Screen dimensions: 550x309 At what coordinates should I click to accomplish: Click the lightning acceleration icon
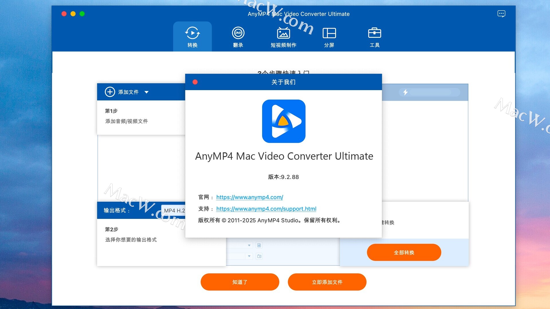405,92
